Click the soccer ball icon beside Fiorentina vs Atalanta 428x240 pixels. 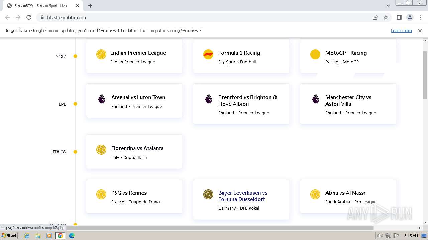click(101, 150)
